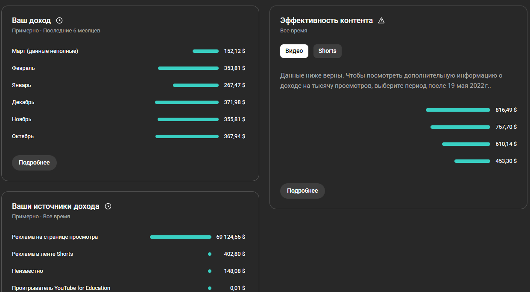Click the warning triangle beside Эффективность контента
The width and height of the screenshot is (530, 292).
[x=381, y=20]
